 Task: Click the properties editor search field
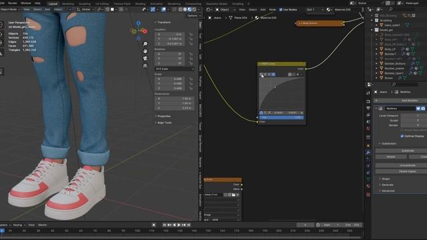[404, 85]
